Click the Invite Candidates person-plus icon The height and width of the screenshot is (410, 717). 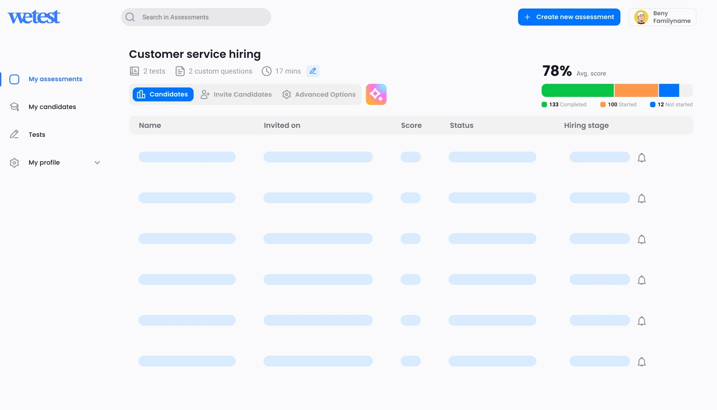coord(205,94)
